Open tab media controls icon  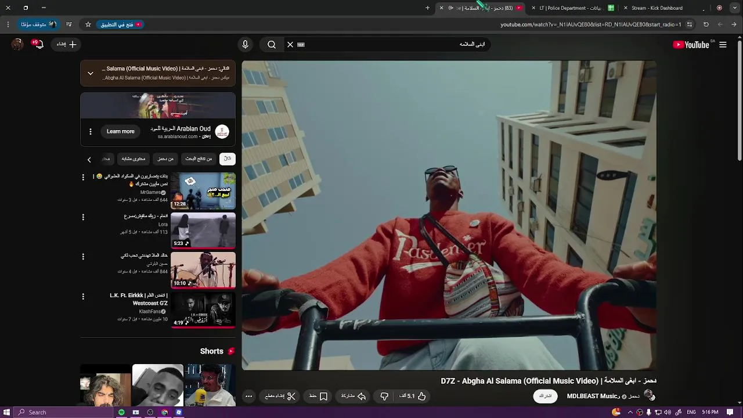(69, 24)
